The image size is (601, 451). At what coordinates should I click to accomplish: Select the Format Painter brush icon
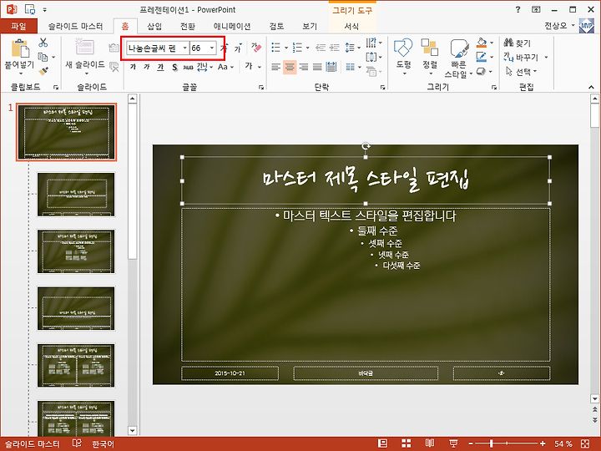(43, 71)
